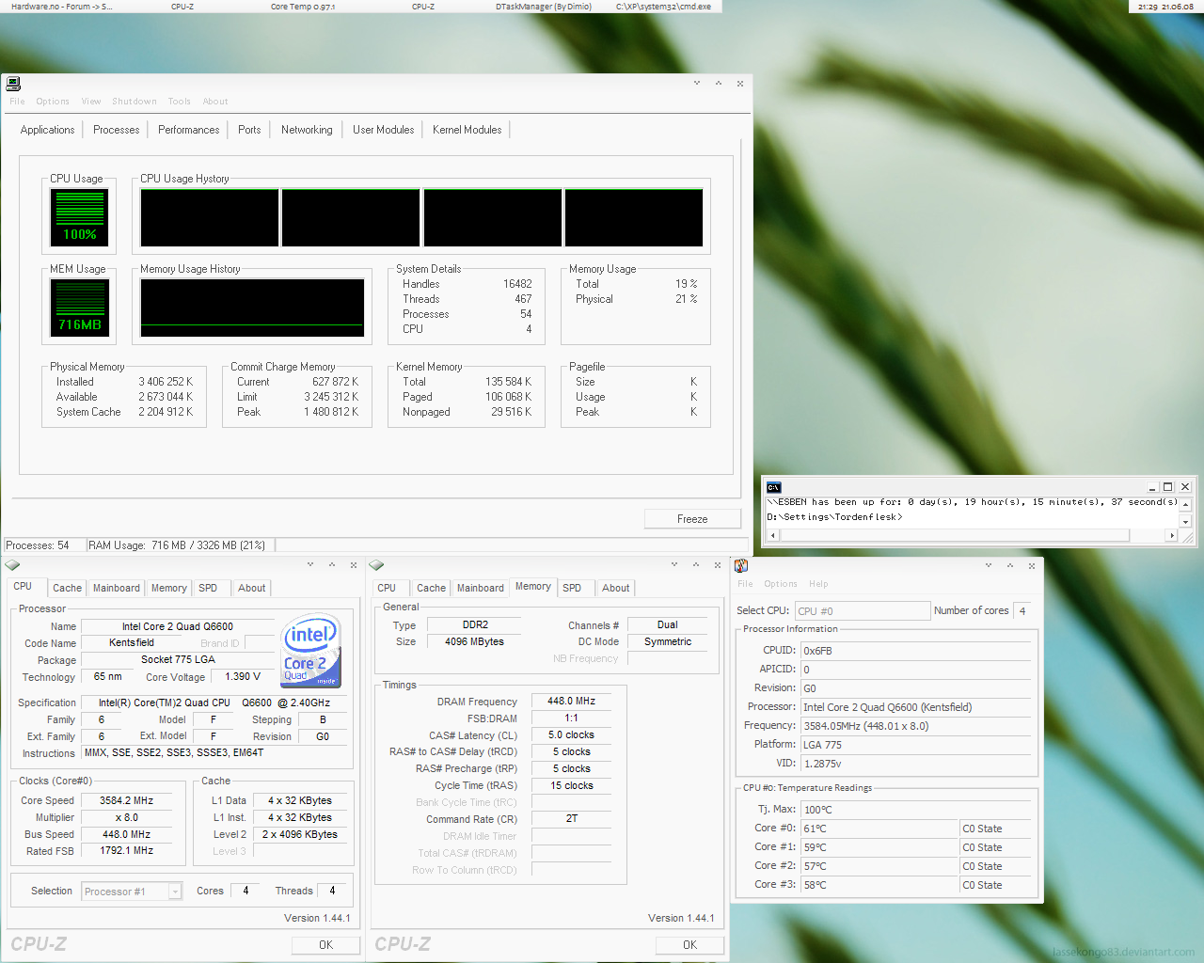
Task: Click Core #0 temperature 61°C value
Action: click(x=879, y=829)
